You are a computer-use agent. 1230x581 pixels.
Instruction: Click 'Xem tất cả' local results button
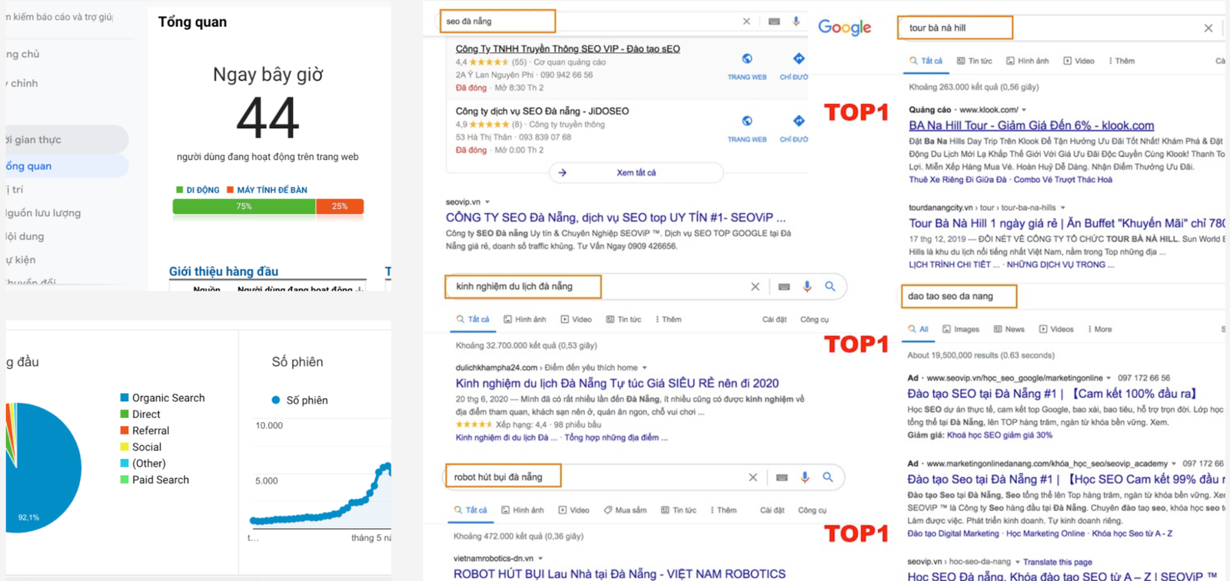636,173
